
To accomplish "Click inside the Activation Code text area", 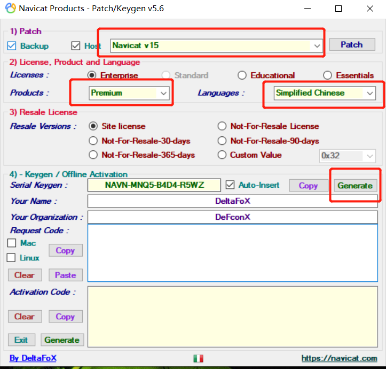I will click(x=233, y=317).
